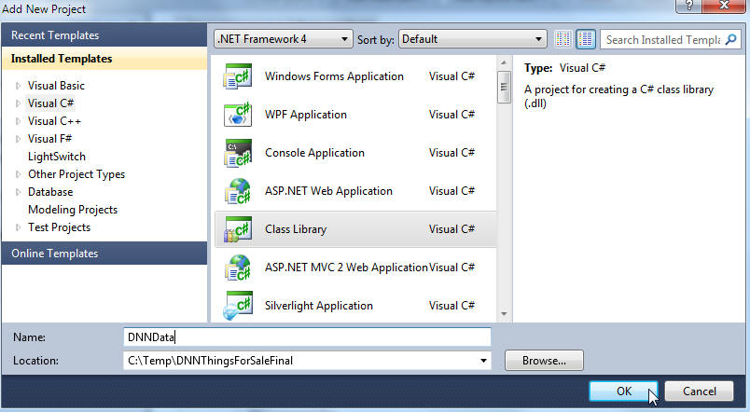
Task: Click the search magnifier icon
Action: (x=730, y=40)
